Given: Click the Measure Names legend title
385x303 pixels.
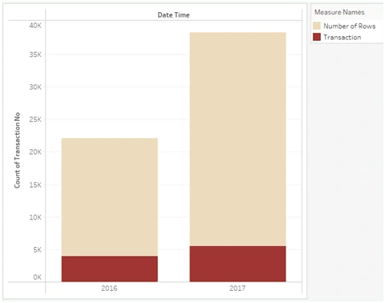Looking at the screenshot, I should pyautogui.click(x=339, y=12).
